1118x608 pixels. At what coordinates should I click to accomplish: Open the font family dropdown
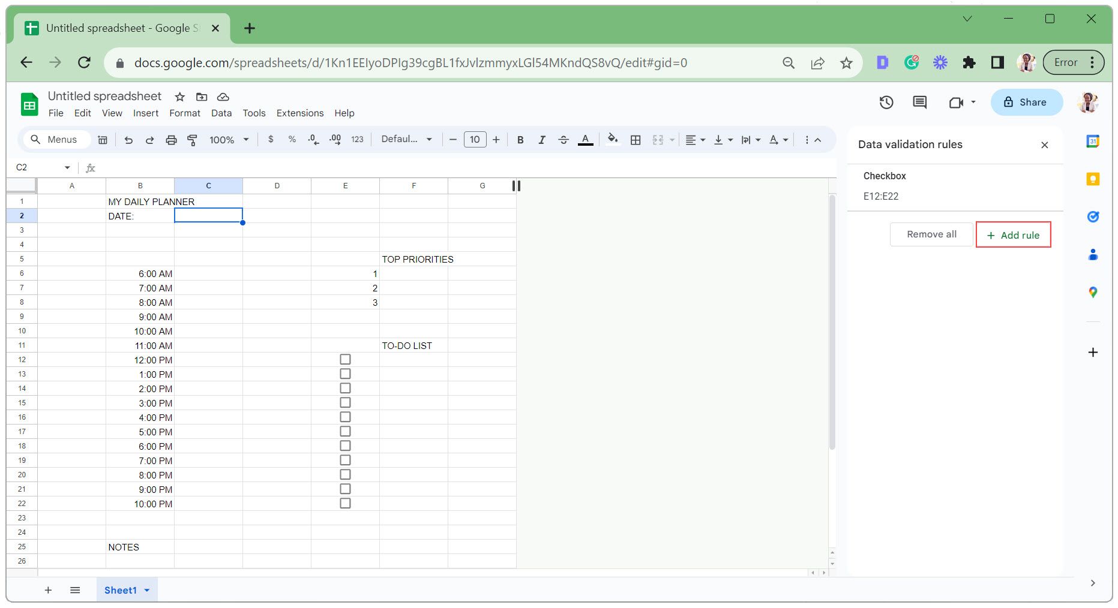(x=406, y=140)
